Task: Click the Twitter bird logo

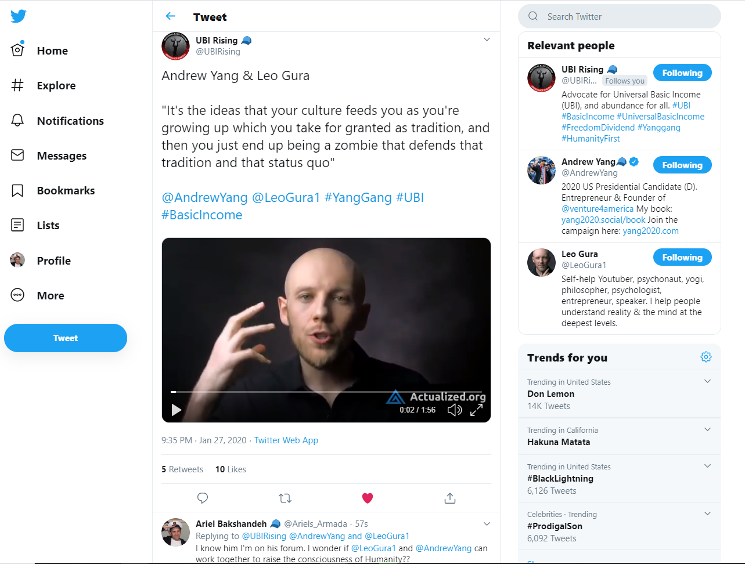Action: 19,16
